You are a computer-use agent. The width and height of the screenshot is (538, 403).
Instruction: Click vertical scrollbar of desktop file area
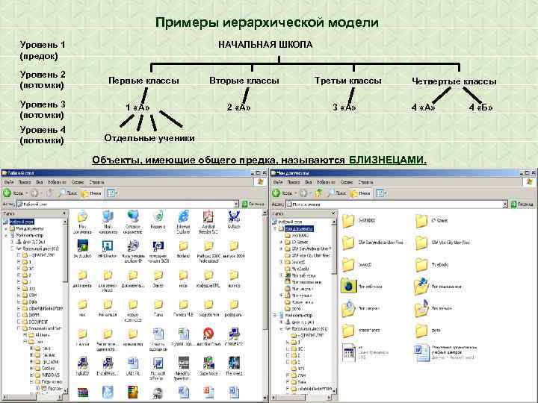pyautogui.click(x=265, y=305)
